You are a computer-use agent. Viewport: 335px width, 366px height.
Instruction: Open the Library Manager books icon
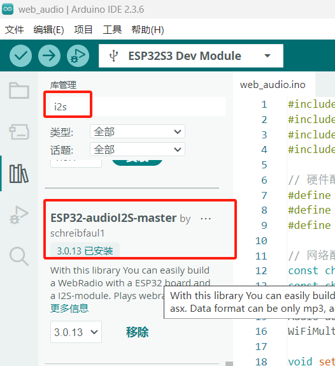tap(19, 173)
